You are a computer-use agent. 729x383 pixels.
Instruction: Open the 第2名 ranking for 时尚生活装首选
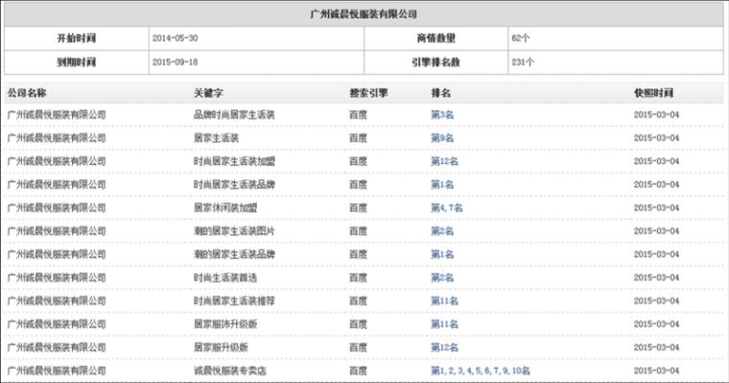pyautogui.click(x=442, y=277)
